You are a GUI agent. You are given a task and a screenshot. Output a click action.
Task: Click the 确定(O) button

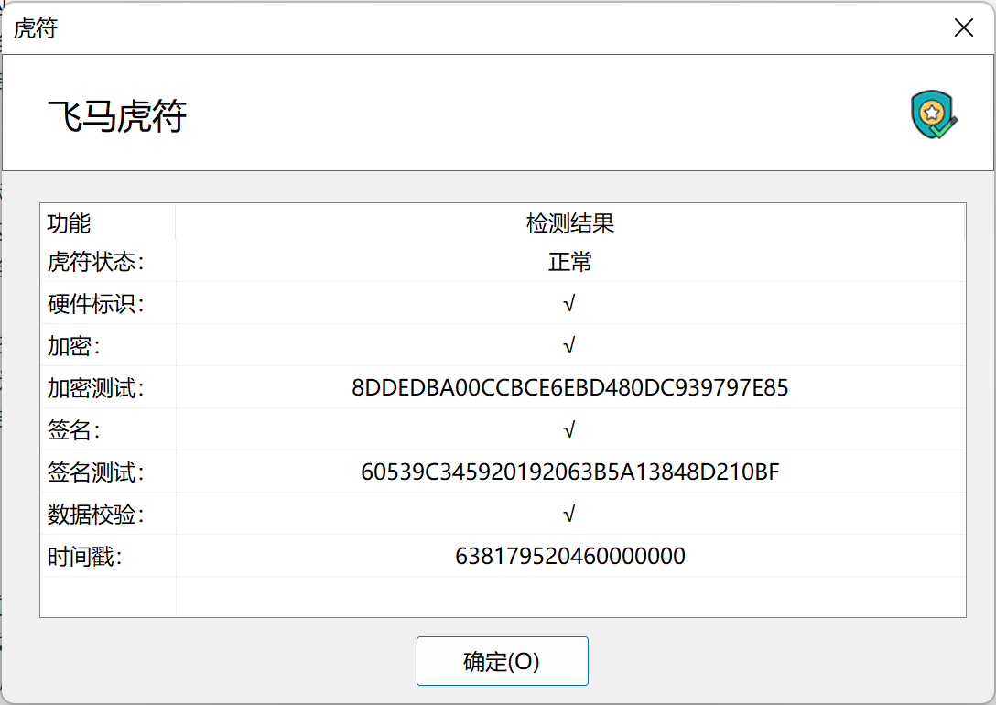click(502, 661)
